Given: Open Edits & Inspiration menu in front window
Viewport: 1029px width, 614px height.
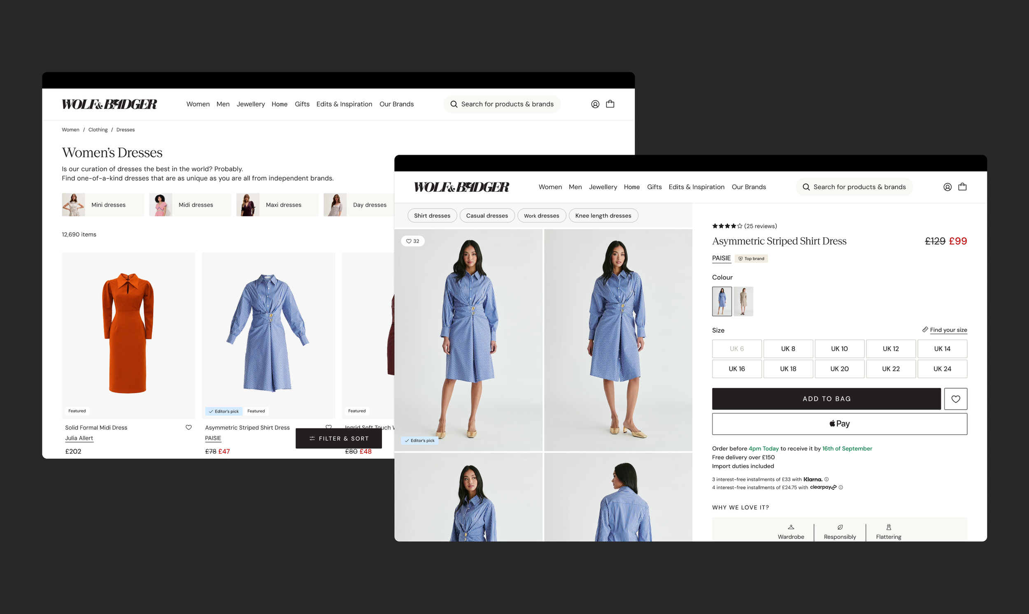Looking at the screenshot, I should click(x=696, y=187).
